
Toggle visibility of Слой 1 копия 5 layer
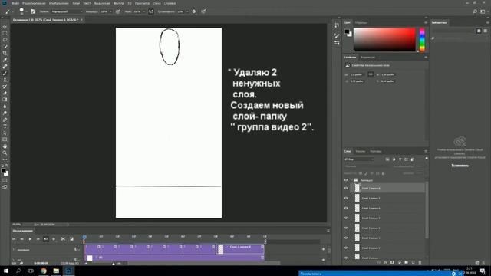click(346, 218)
